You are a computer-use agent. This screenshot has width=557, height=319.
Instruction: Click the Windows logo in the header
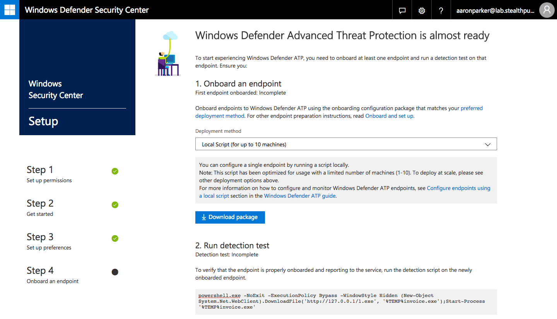pos(10,10)
